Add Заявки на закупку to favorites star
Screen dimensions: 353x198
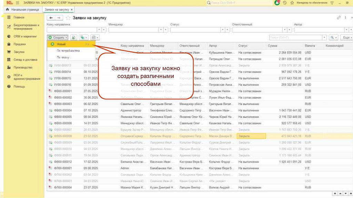pyautogui.click(x=68, y=18)
